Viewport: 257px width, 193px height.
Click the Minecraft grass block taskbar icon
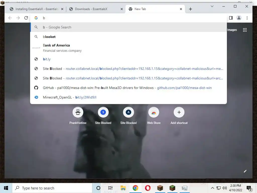point(172,188)
